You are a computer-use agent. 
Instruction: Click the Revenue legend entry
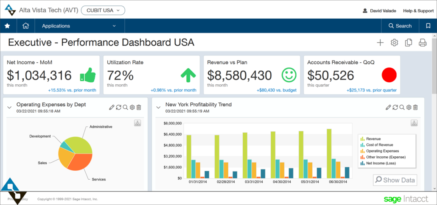click(371, 139)
